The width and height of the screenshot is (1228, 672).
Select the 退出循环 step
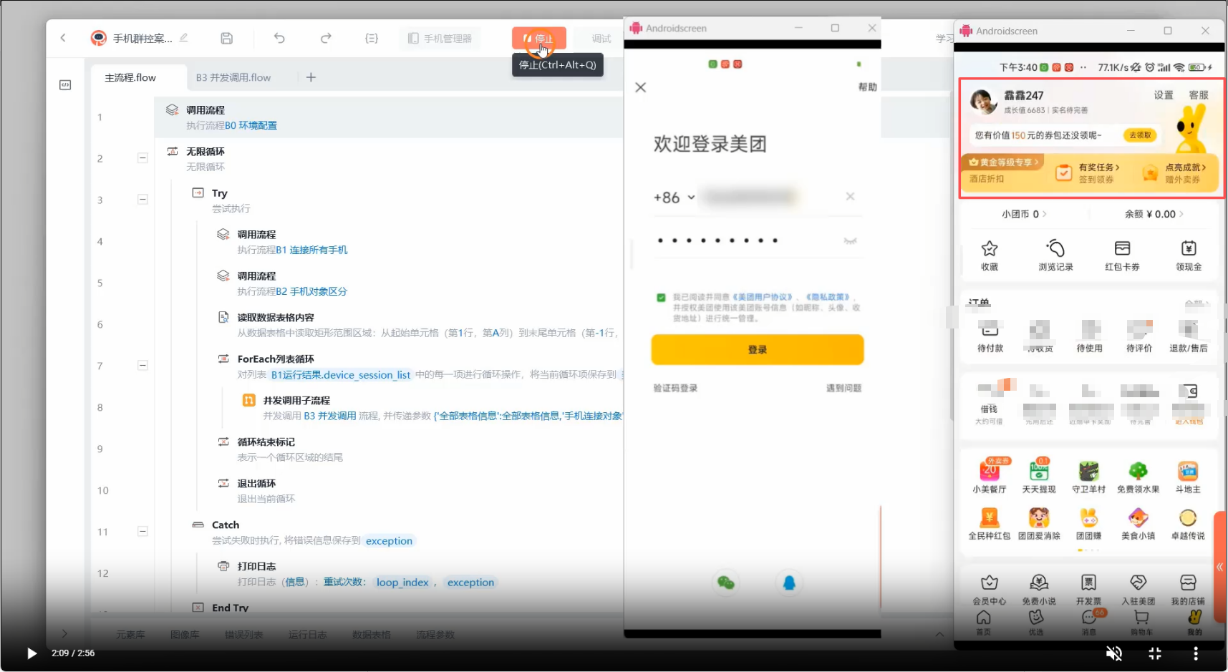tap(256, 483)
